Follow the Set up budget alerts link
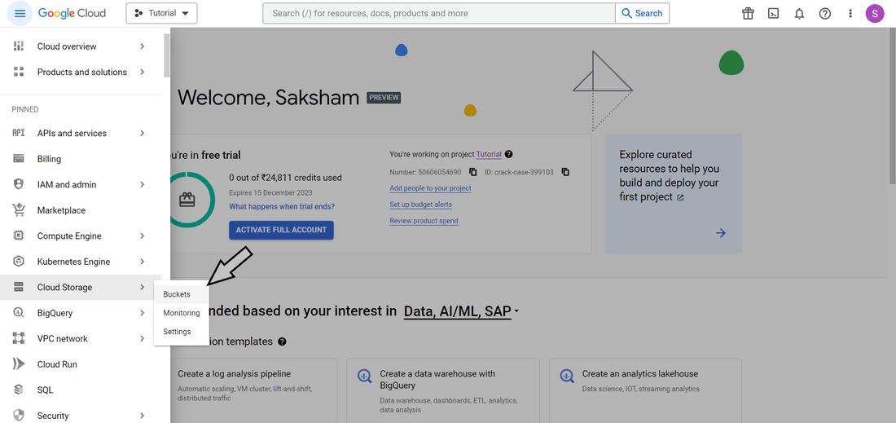896x423 pixels. click(420, 205)
